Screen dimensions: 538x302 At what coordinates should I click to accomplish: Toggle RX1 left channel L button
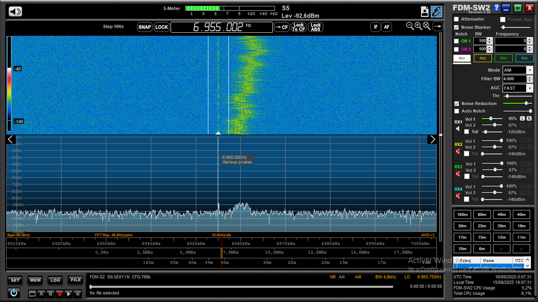point(522,119)
